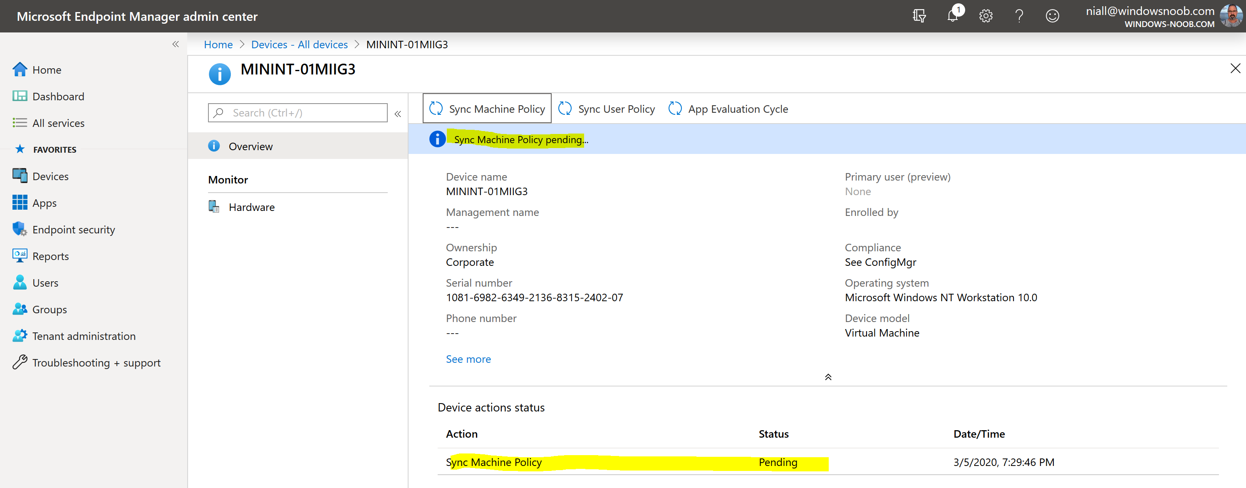1246x488 pixels.
Task: Collapse the main left navigation sidebar
Action: (x=176, y=44)
